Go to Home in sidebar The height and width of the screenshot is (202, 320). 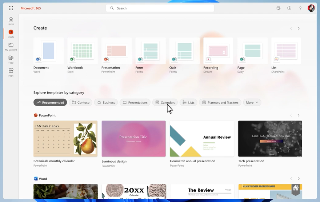click(11, 21)
